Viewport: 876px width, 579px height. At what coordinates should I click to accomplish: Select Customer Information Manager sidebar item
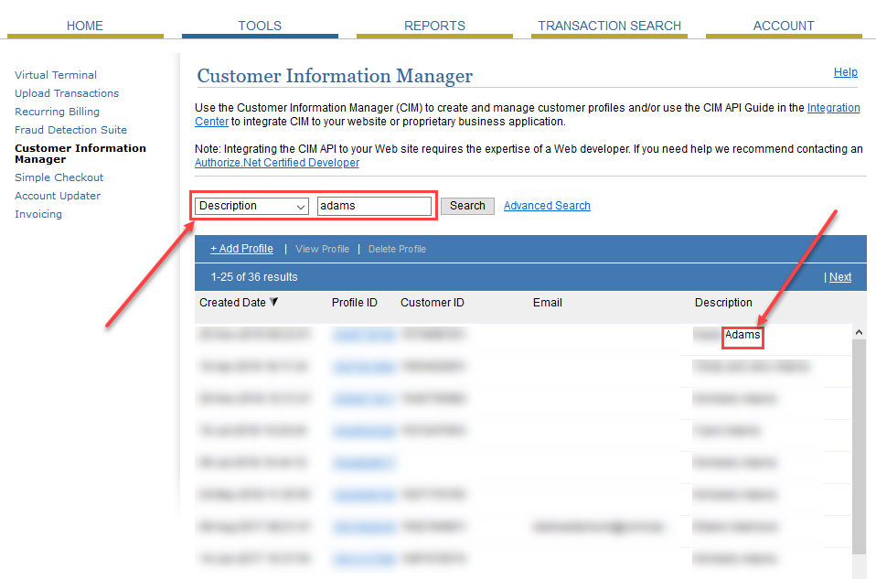click(x=80, y=154)
